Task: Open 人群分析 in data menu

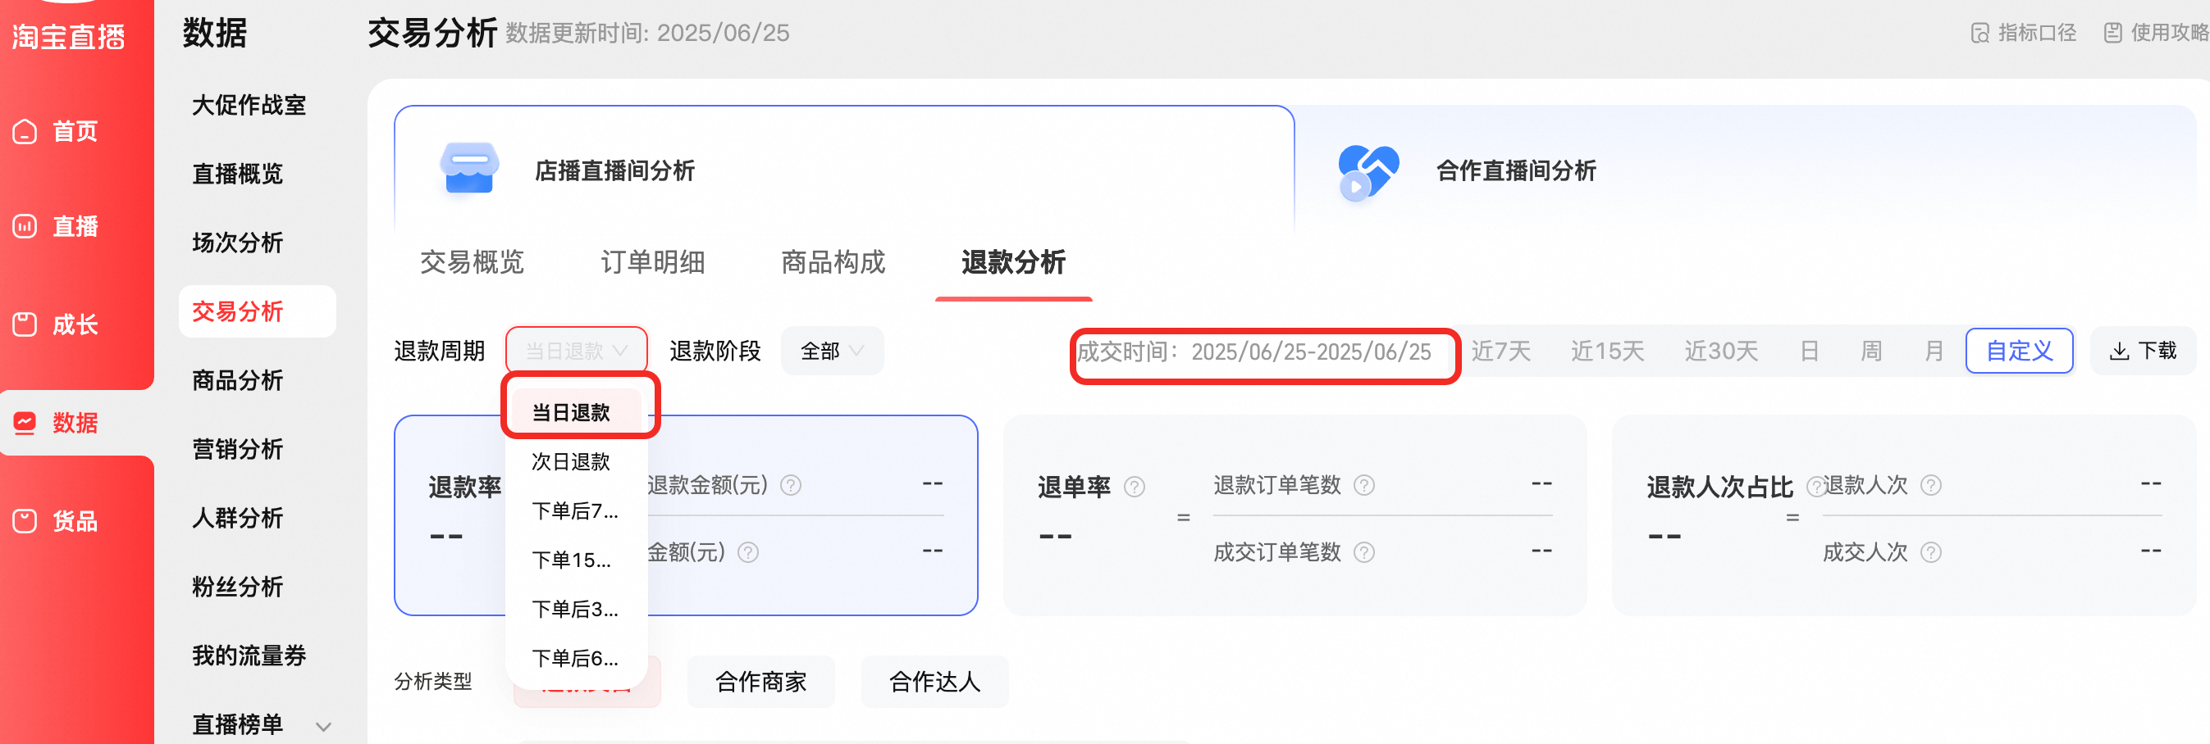Action: (238, 518)
